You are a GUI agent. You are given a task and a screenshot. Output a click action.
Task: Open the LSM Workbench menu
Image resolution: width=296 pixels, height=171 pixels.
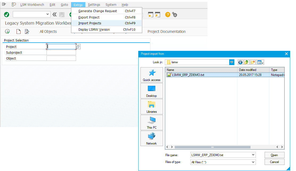click(x=32, y=5)
